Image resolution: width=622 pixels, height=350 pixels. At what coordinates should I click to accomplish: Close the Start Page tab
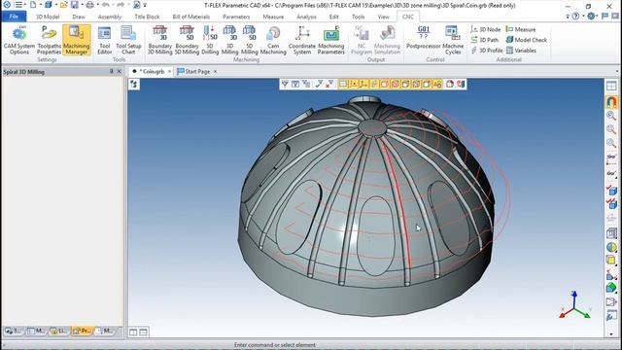click(x=215, y=71)
